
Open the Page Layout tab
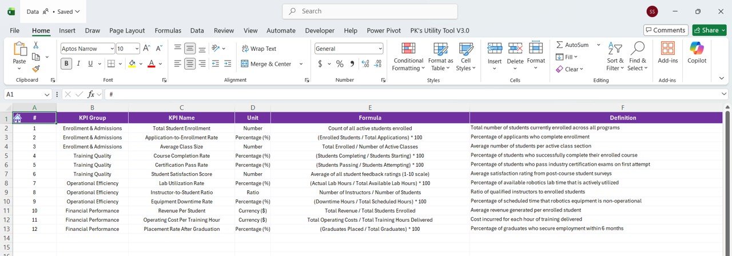tap(127, 30)
